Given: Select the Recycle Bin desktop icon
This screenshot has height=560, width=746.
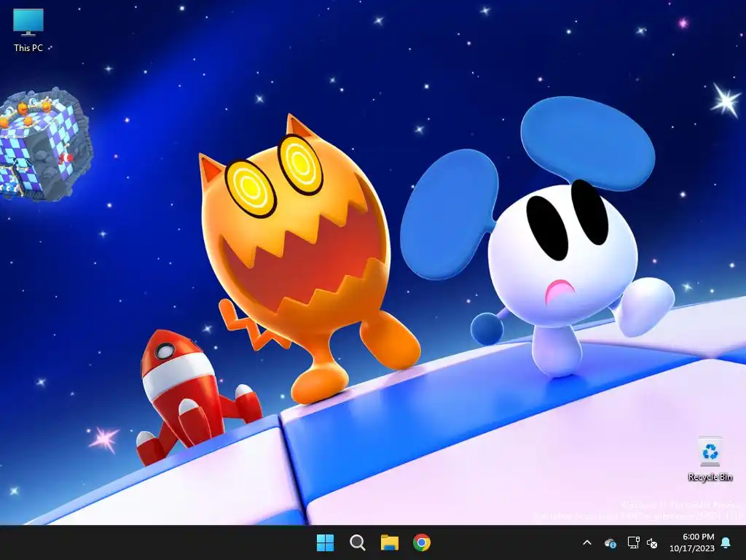Looking at the screenshot, I should pos(710,459).
